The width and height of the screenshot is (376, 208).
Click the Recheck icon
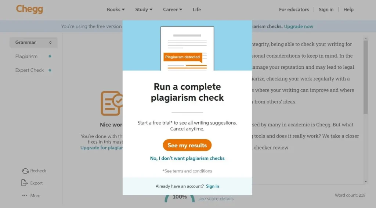[25, 171]
